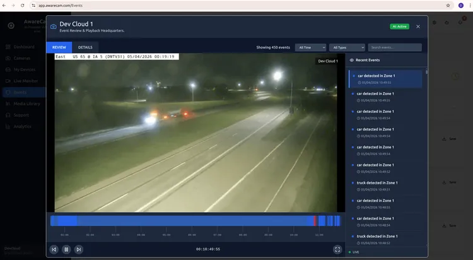This screenshot has height=260, width=473.
Task: Click the eye icon next to Recent Events
Action: click(351, 60)
